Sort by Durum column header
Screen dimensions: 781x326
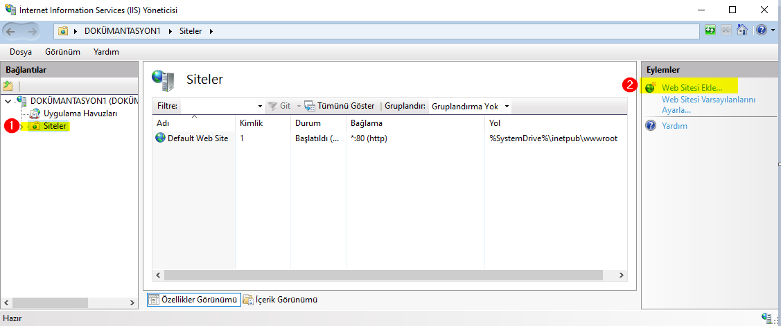pos(318,123)
